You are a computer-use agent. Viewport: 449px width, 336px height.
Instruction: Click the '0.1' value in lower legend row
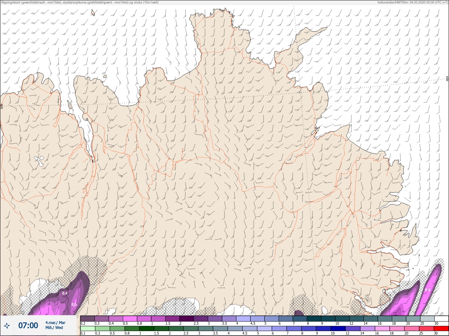point(83,334)
